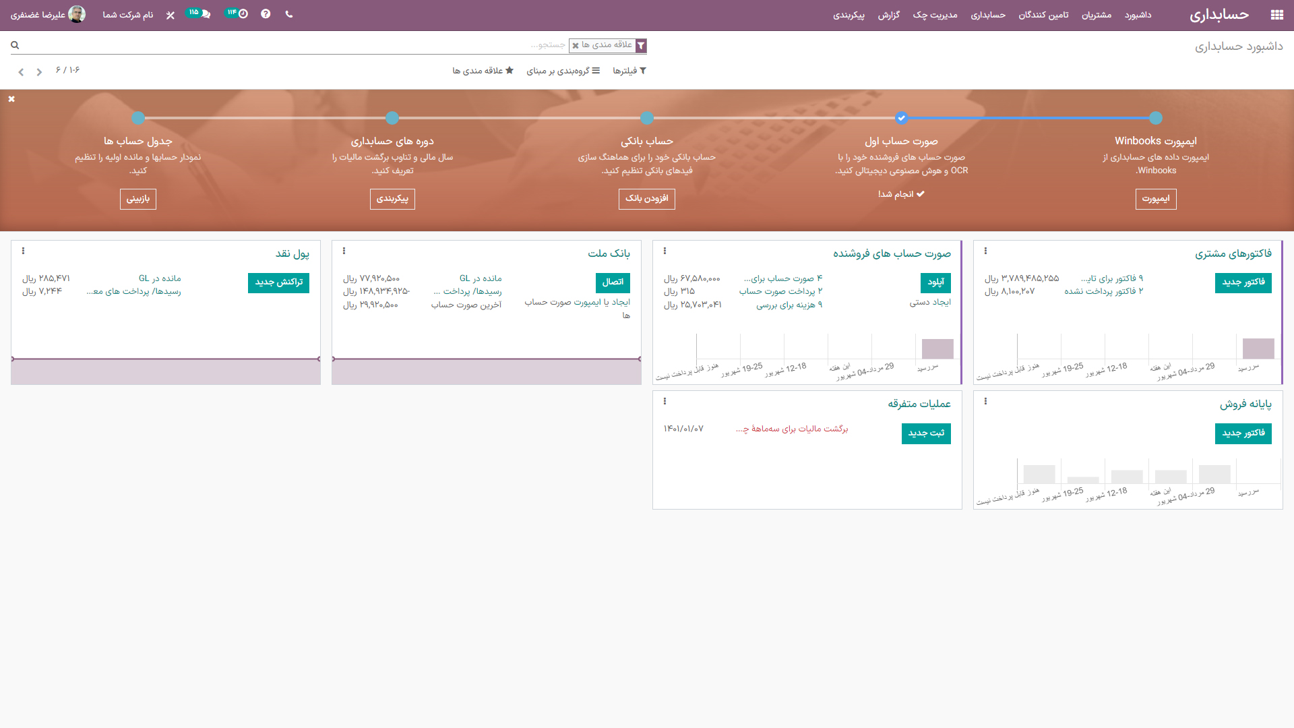Expand the Group By dropdown
Screen dimensions: 1294x728
(x=563, y=71)
